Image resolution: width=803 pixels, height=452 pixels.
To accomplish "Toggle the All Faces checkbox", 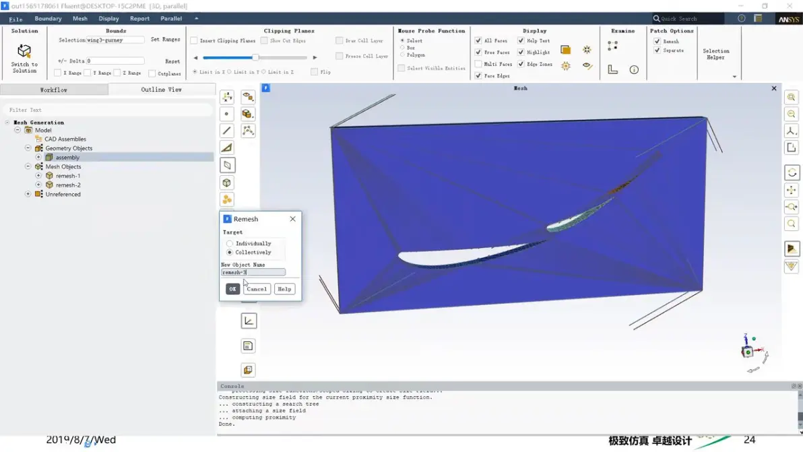I will 478,40.
